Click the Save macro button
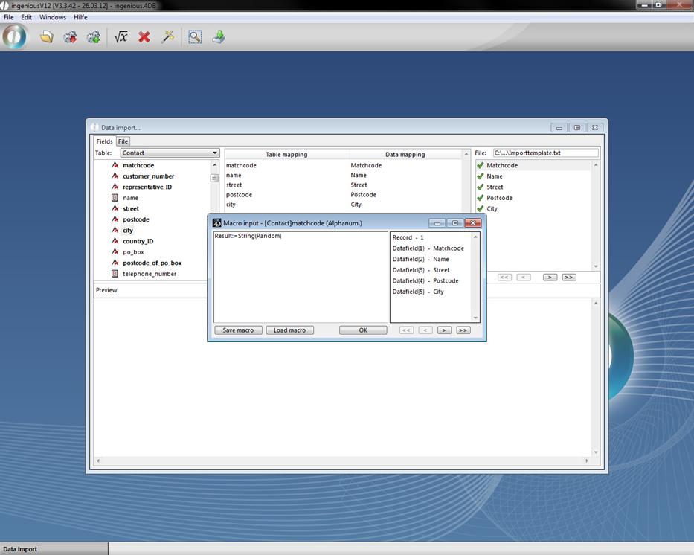 (x=238, y=330)
